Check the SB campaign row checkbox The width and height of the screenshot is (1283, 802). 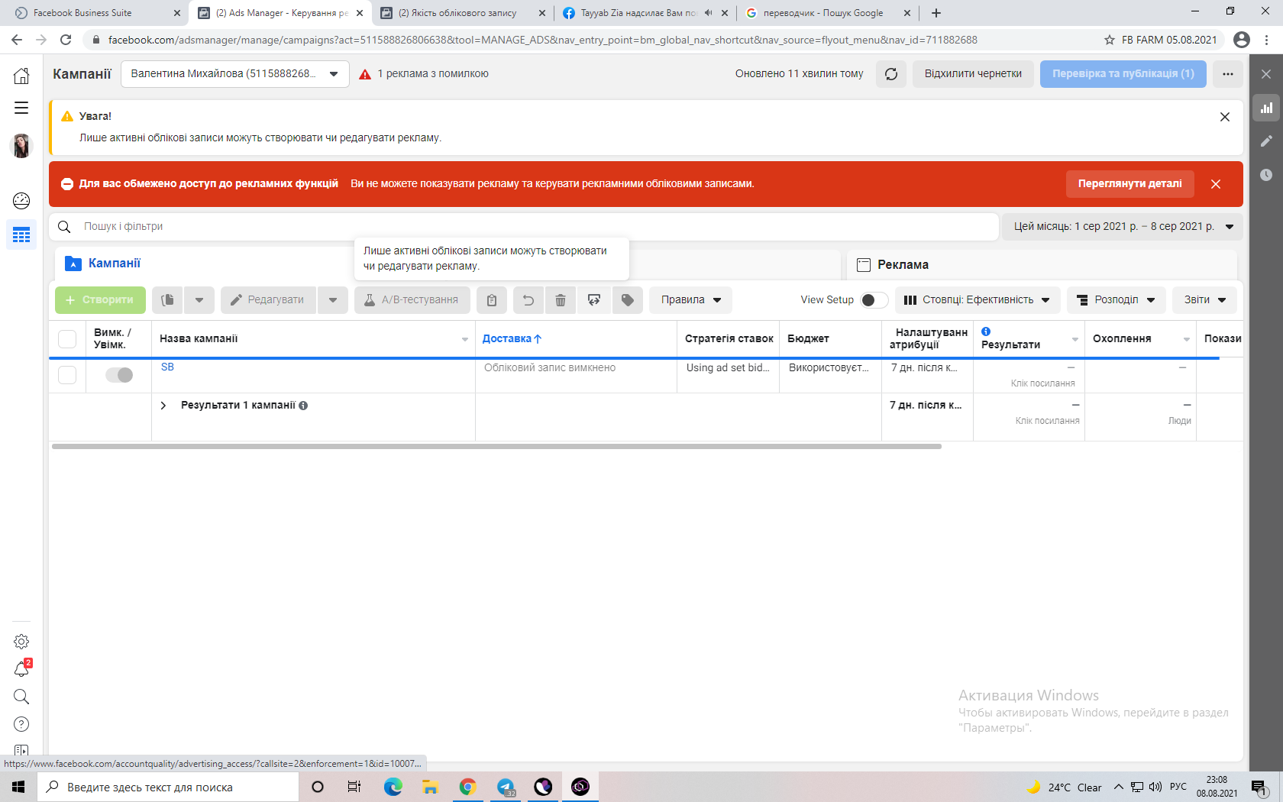click(x=67, y=375)
